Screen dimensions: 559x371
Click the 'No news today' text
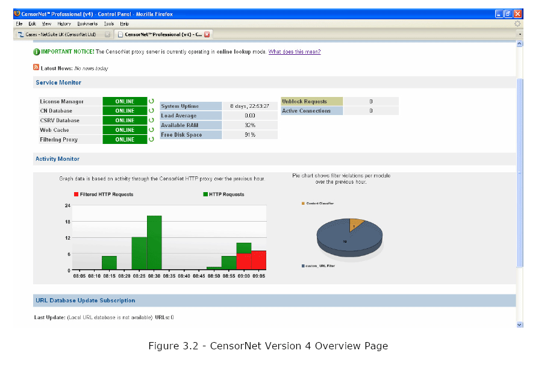coord(92,69)
